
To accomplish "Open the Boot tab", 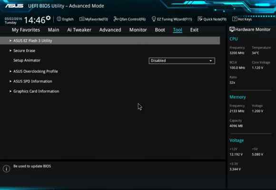I will pyautogui.click(x=160, y=30).
